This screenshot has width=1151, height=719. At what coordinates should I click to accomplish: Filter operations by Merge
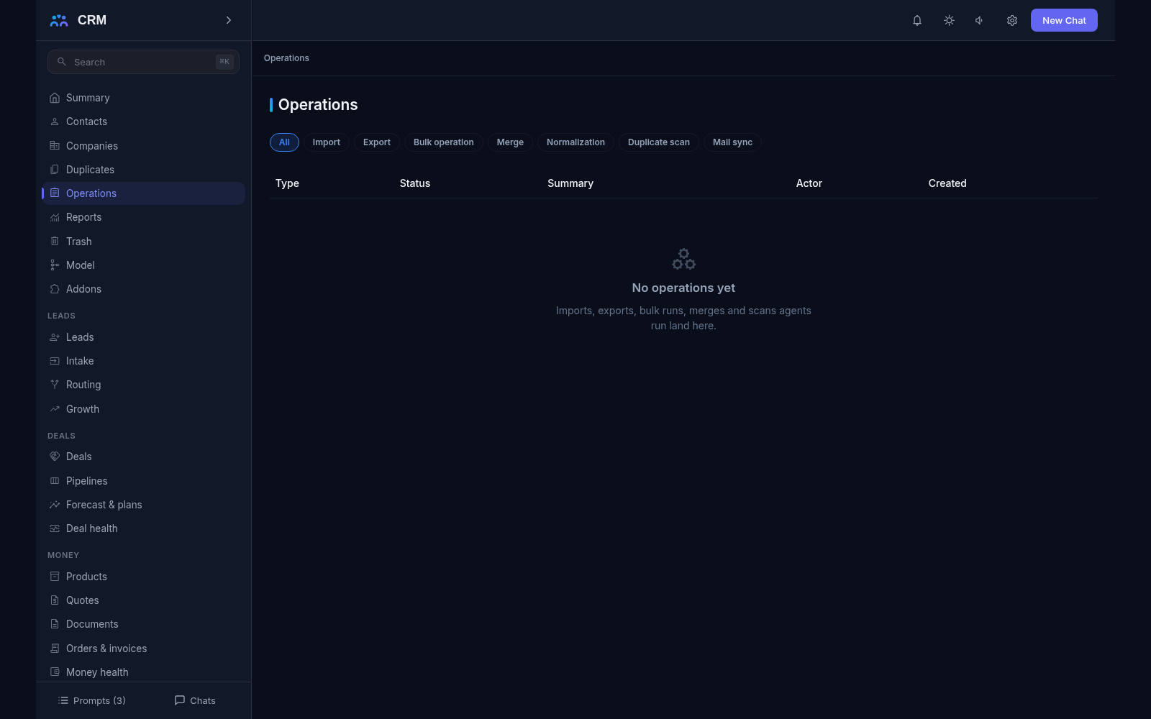point(510,142)
